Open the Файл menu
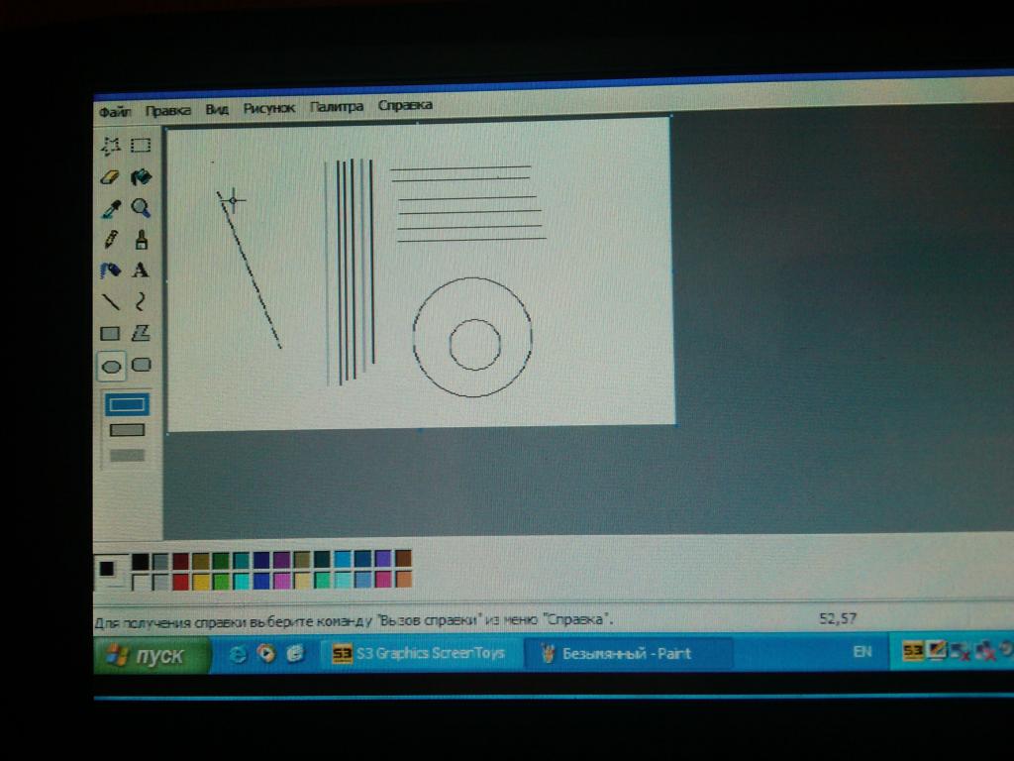Screen dimensions: 1014x761 point(115,111)
